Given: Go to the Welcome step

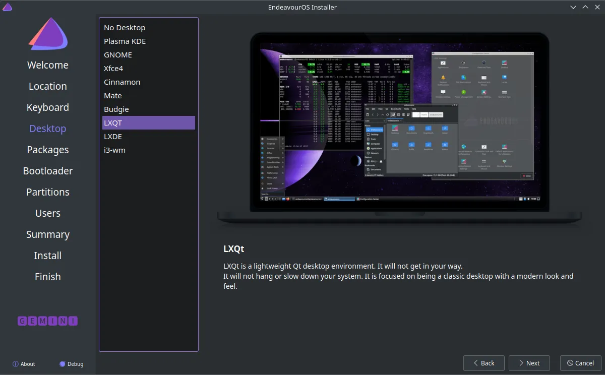Looking at the screenshot, I should 48,65.
